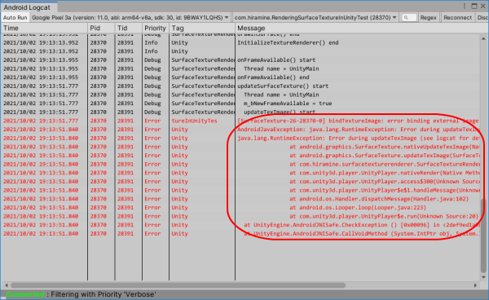Select the UnityPlayer.access$300 stack line
489x300 pixels.
point(385,182)
